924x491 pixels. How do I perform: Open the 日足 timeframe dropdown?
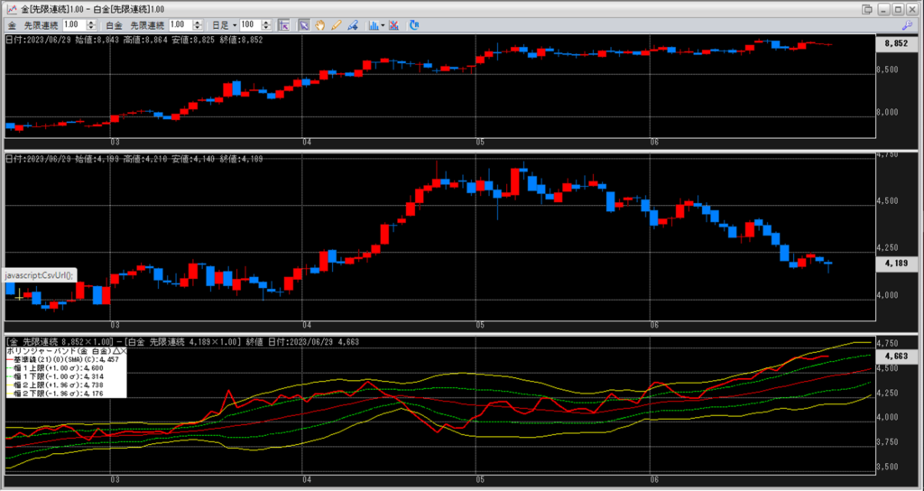point(226,24)
